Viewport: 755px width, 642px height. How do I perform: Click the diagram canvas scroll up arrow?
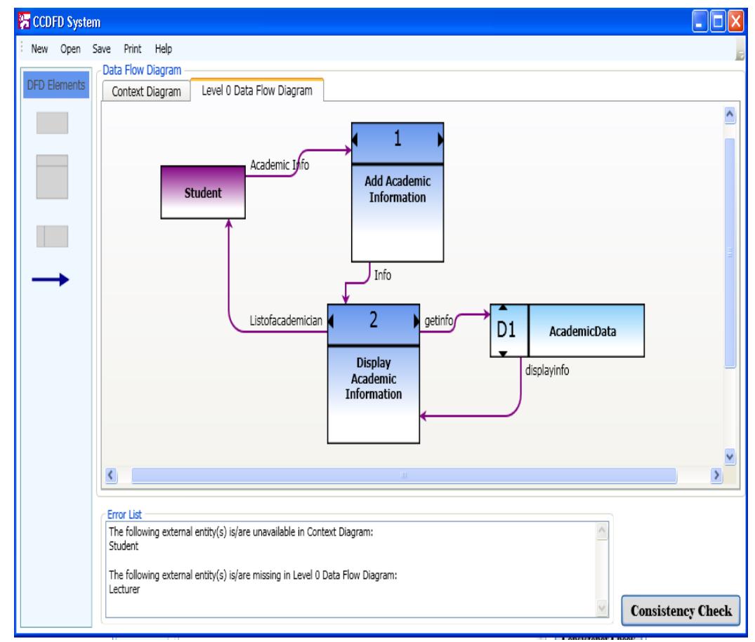[730, 114]
